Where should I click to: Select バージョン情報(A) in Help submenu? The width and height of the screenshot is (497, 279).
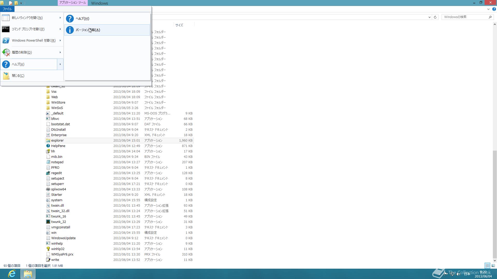click(x=107, y=30)
